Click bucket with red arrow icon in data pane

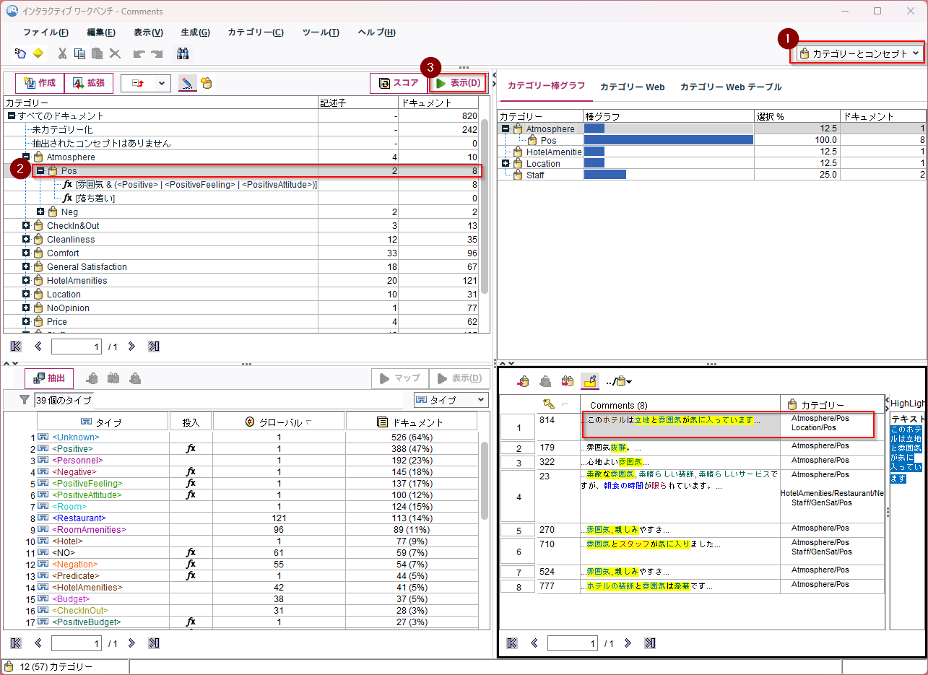[524, 381]
